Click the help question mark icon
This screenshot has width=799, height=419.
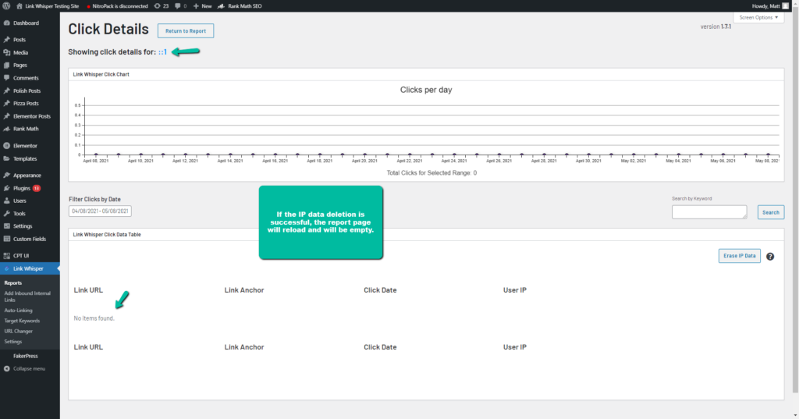770,257
